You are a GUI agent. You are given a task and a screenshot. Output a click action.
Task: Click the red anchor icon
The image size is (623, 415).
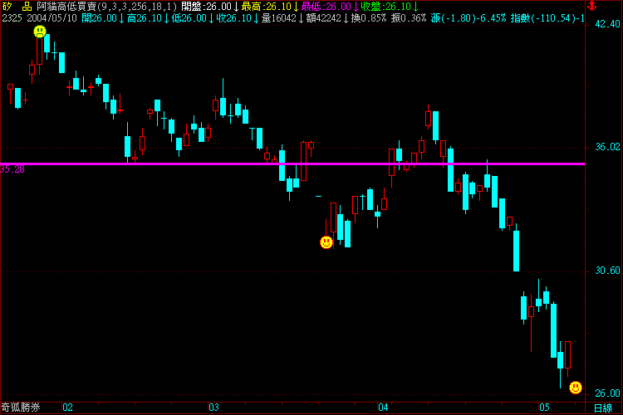pyautogui.click(x=592, y=6)
